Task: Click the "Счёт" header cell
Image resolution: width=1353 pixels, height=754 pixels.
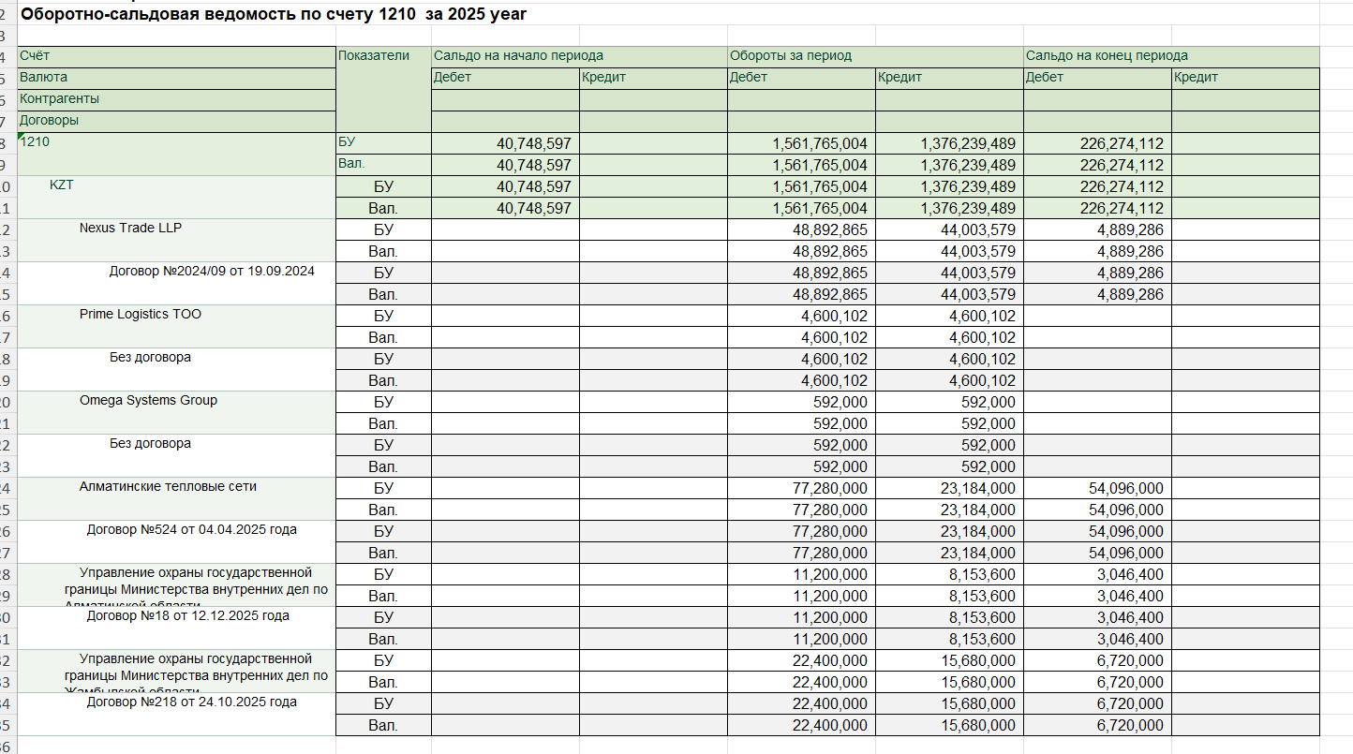Action: pyautogui.click(x=177, y=56)
